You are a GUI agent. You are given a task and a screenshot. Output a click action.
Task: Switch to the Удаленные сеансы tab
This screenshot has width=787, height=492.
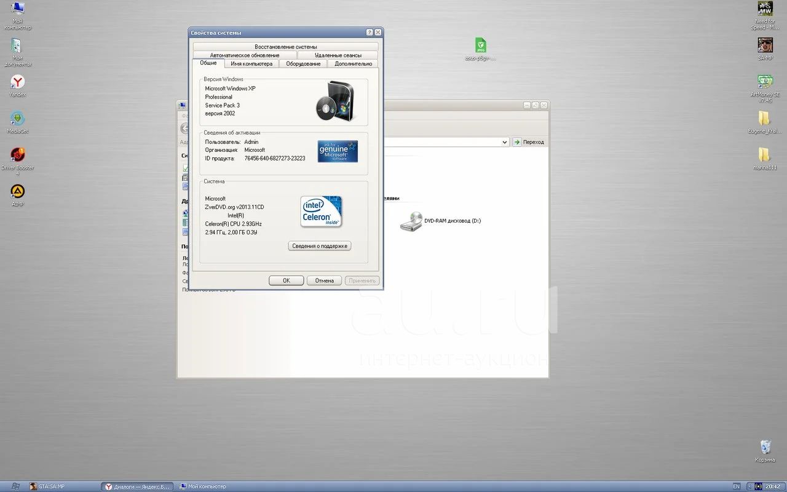pos(338,55)
